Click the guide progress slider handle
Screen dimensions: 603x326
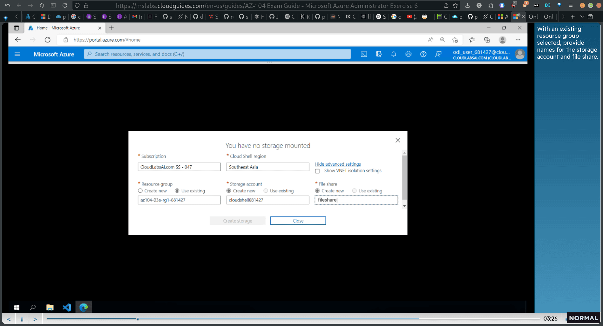tap(138, 319)
